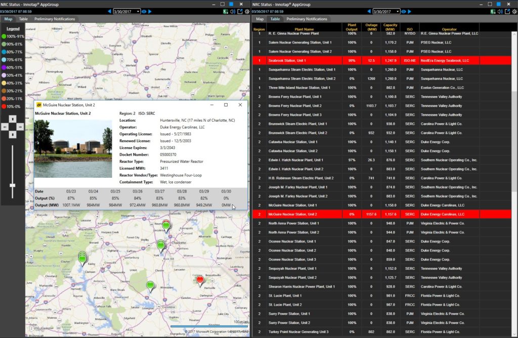Select Browns Ferry Nuclear Plant, Unit 2 row
Screen dimensions: 518x338
click(382, 106)
